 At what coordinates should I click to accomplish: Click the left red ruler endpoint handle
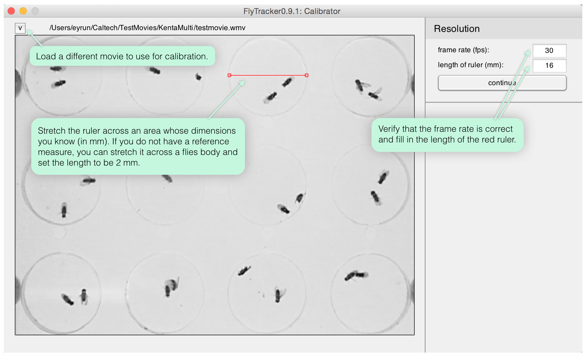pos(230,75)
